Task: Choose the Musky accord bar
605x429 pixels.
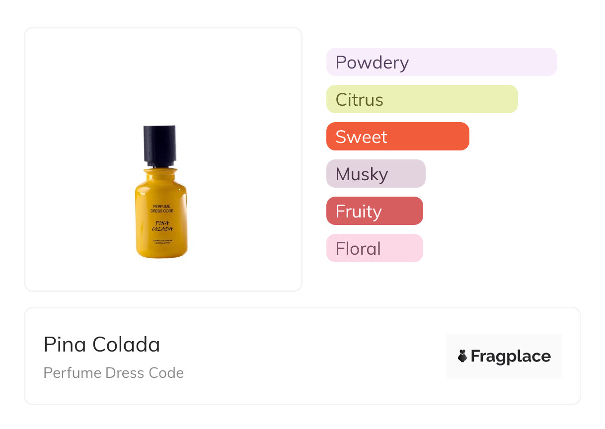Action: 376,174
